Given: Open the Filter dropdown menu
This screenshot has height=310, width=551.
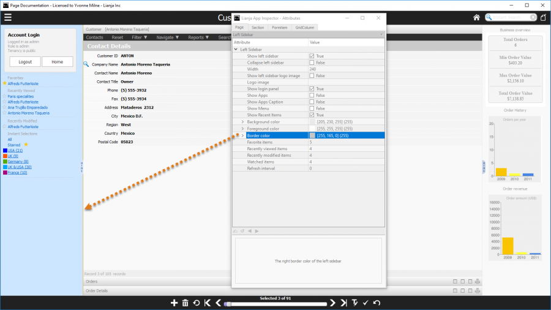Looking at the screenshot, I should [x=140, y=37].
